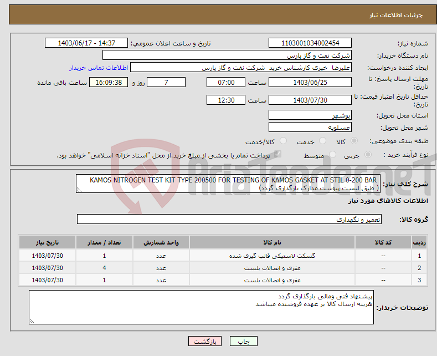This screenshot has height=356, width=437.
Task: Click the واحد شمارش column header
Action: pos(161,242)
